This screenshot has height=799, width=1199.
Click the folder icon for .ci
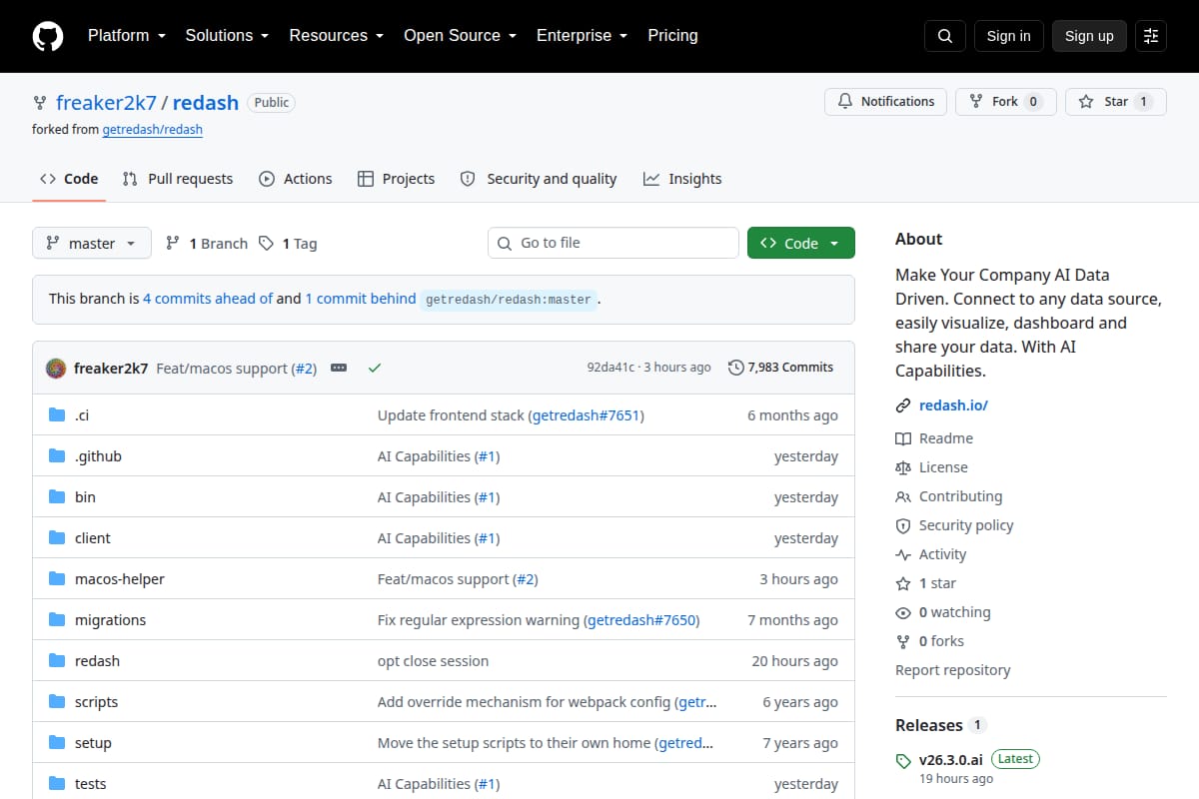57,415
